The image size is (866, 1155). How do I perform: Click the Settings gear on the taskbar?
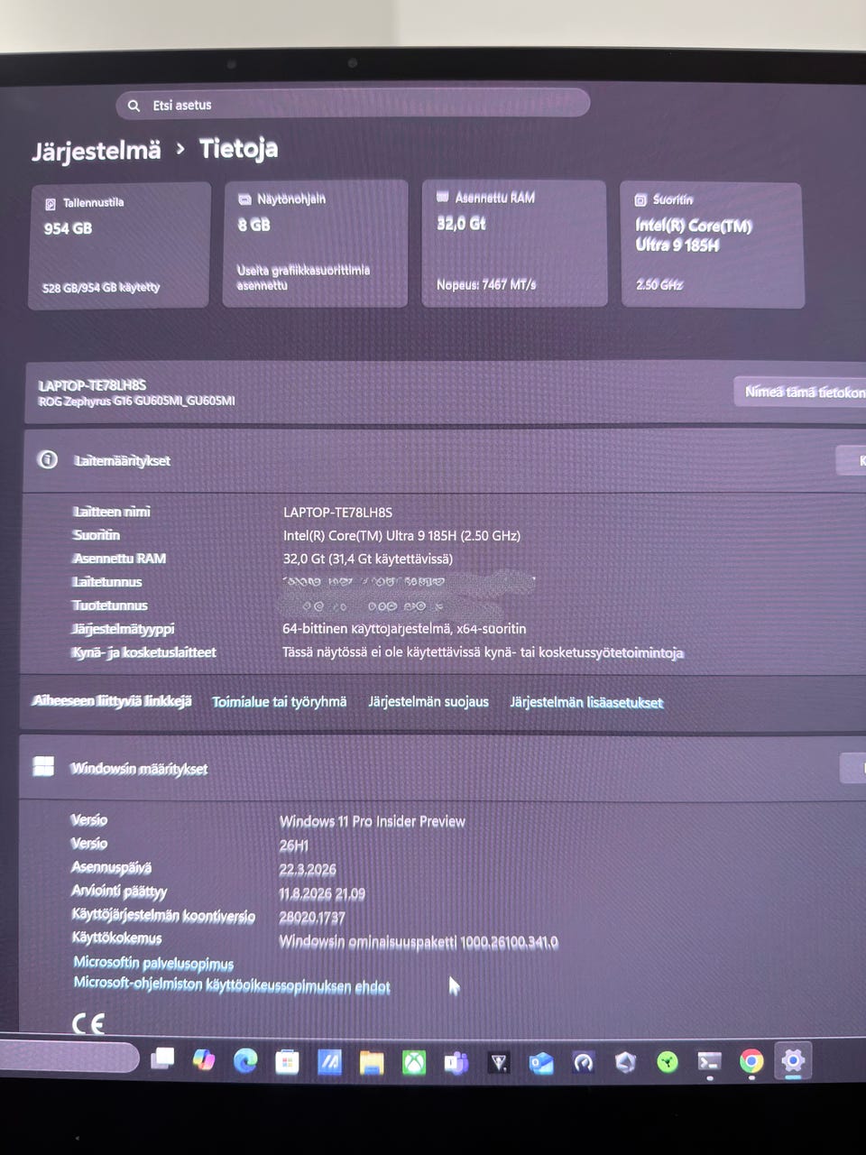click(x=793, y=1060)
